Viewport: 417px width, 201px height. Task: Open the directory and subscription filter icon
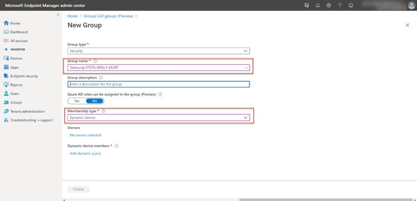click(x=307, y=5)
